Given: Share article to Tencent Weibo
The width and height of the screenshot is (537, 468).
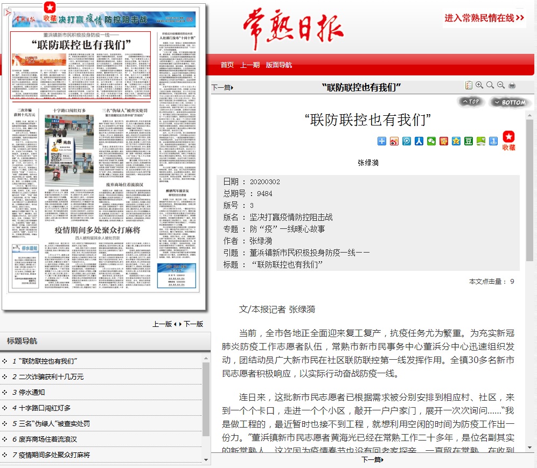Looking at the screenshot, I should pos(407,141).
